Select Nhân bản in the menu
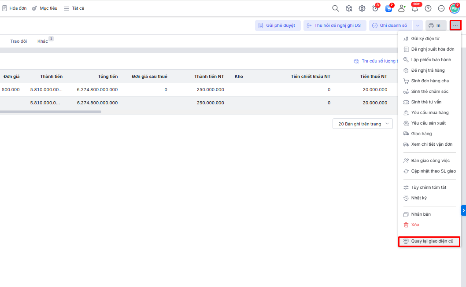 click(x=421, y=214)
